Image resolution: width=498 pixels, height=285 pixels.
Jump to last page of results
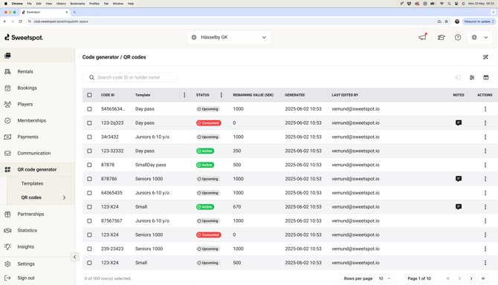pos(482,278)
